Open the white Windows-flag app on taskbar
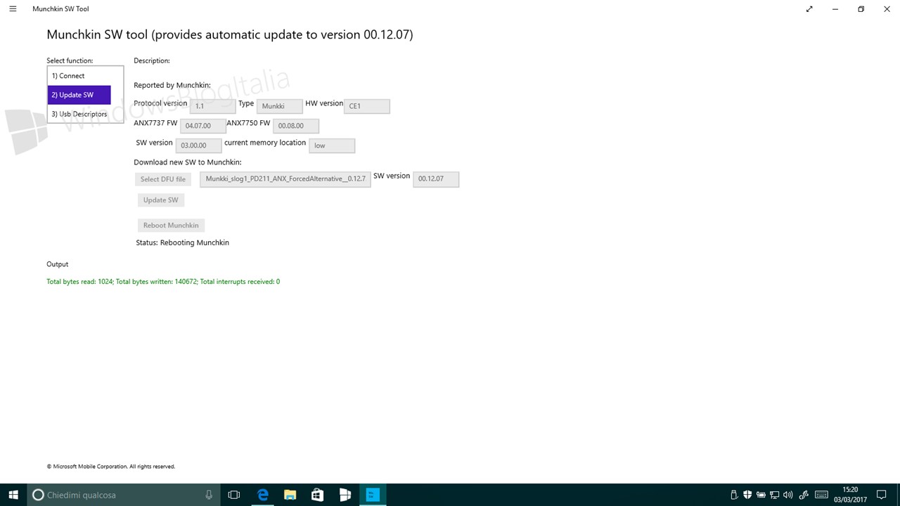This screenshot has height=506, width=900. (345, 495)
